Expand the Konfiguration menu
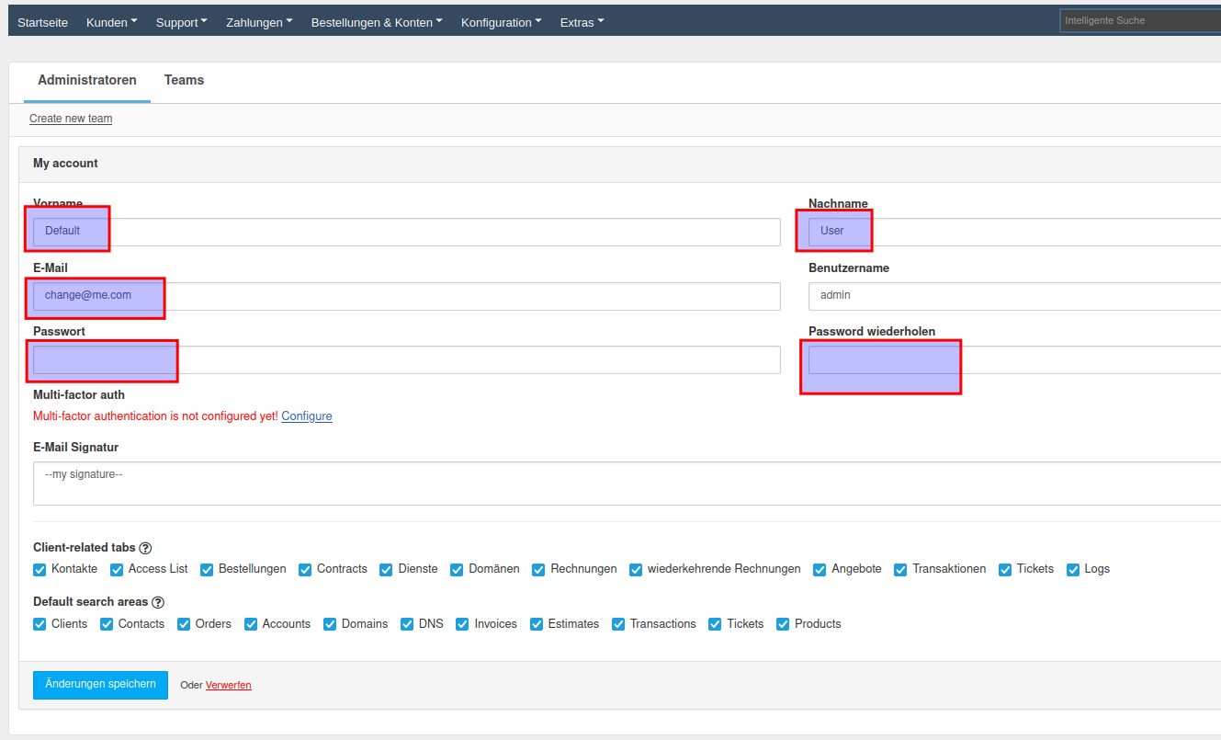The width and height of the screenshot is (1221, 740). coord(501,22)
